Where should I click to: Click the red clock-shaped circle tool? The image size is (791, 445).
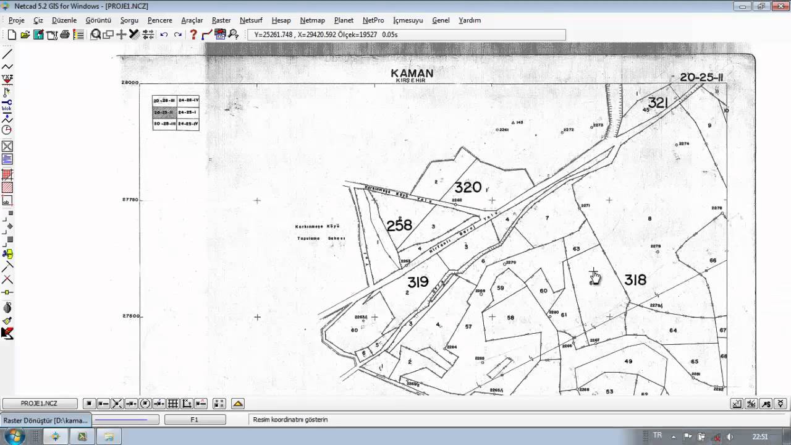(x=7, y=130)
